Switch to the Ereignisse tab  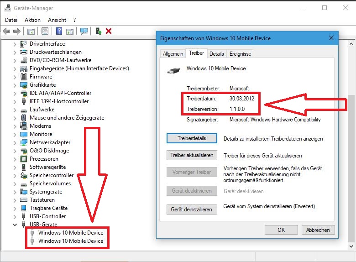click(x=240, y=54)
